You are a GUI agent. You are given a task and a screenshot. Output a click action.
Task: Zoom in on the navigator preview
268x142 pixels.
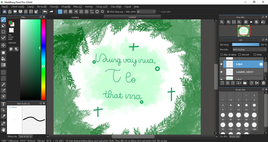228,22
